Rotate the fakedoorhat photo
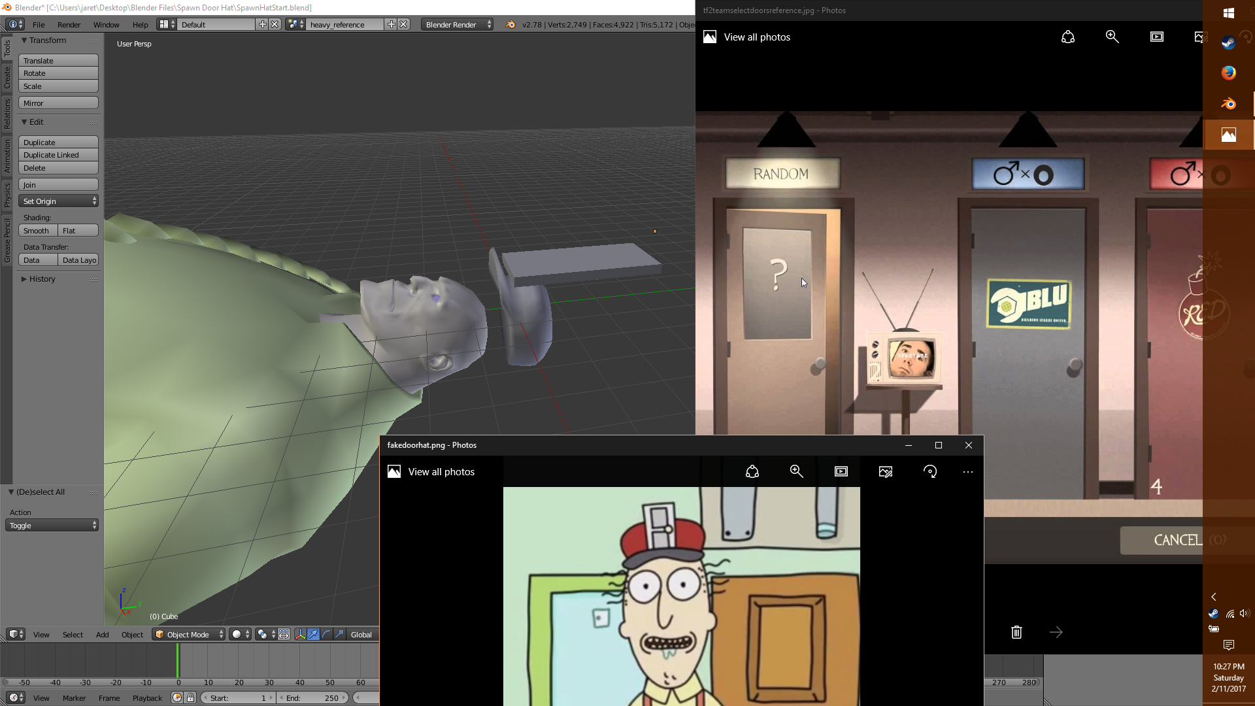The image size is (1255, 706). (x=929, y=471)
